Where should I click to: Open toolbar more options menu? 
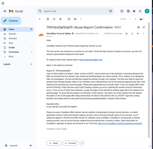tap(81, 19)
